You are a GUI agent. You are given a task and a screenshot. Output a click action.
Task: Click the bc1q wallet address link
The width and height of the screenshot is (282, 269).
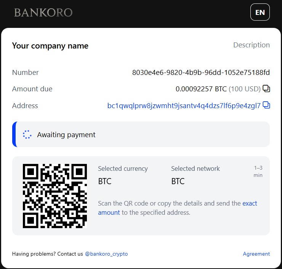(x=184, y=105)
